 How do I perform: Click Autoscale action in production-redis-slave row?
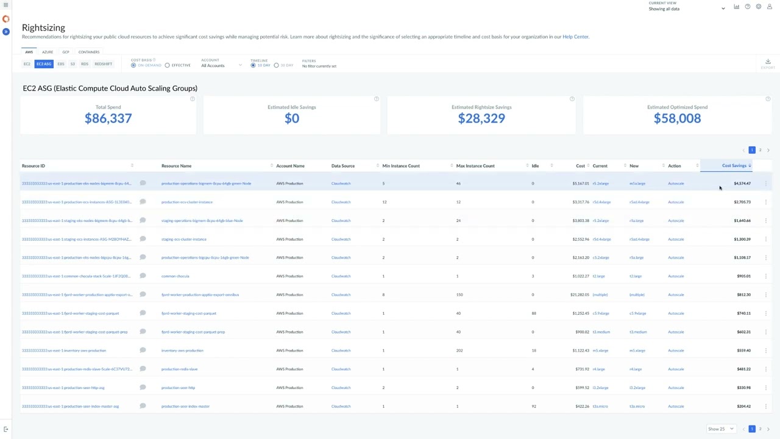coord(676,369)
